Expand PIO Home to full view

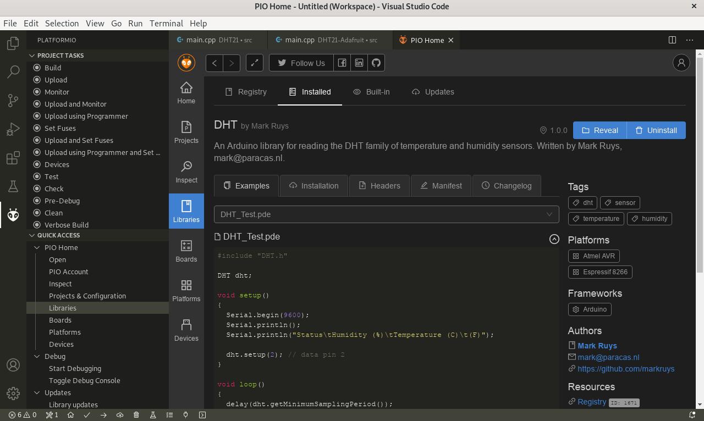pos(255,63)
